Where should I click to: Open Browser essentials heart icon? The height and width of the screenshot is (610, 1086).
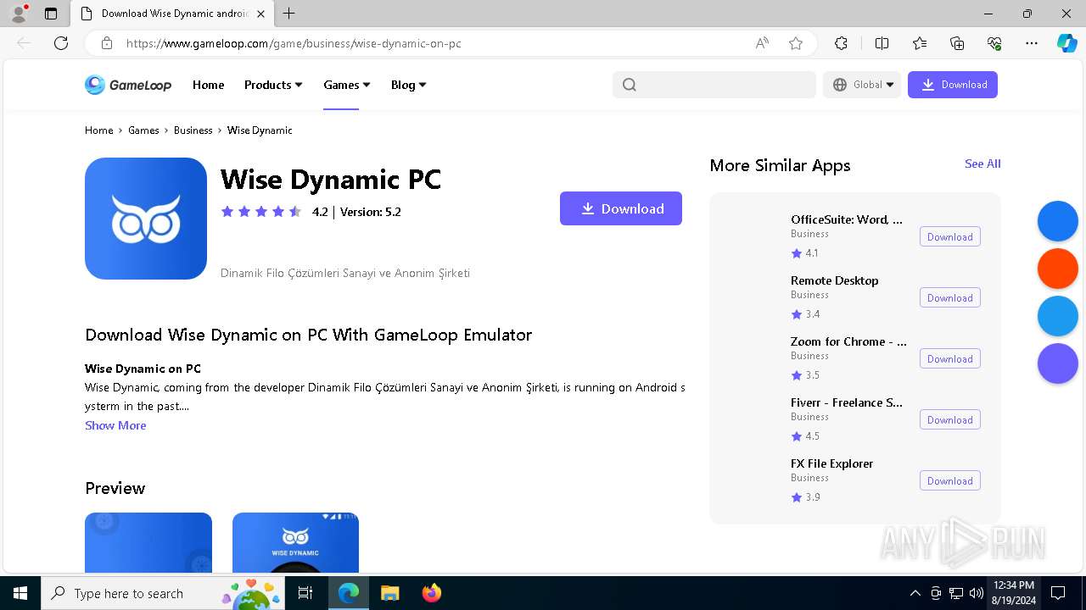point(994,43)
